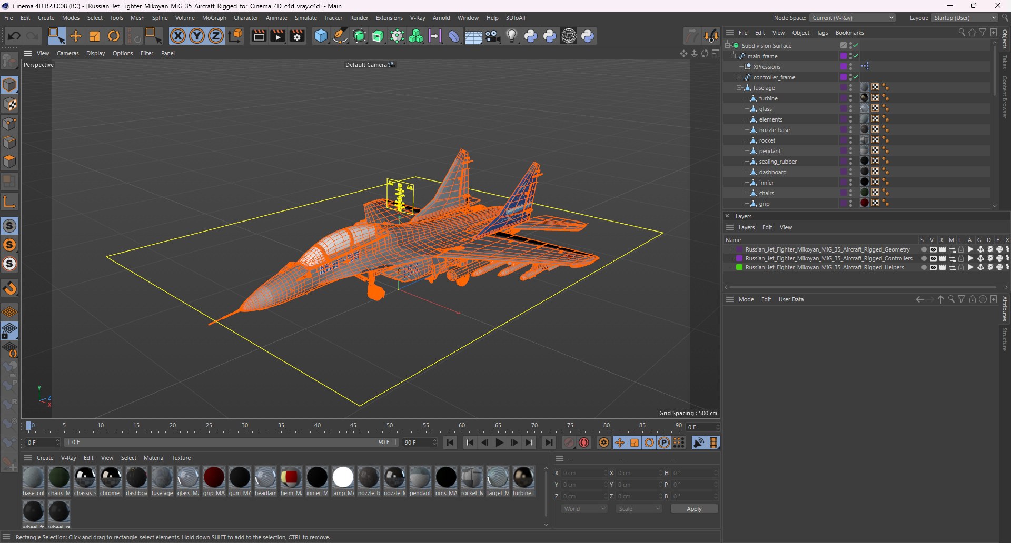This screenshot has height=543, width=1011.
Task: Click Record Active Objects button
Action: pos(569,443)
